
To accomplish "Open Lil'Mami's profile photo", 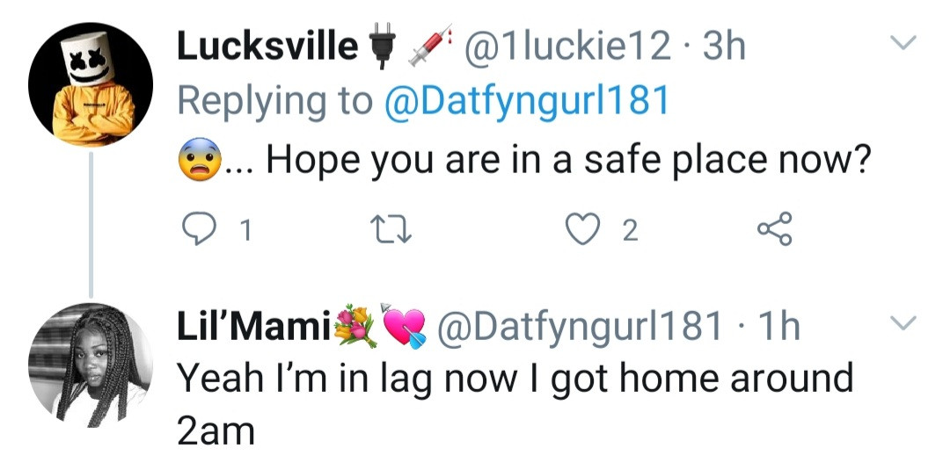I will 91,365.
